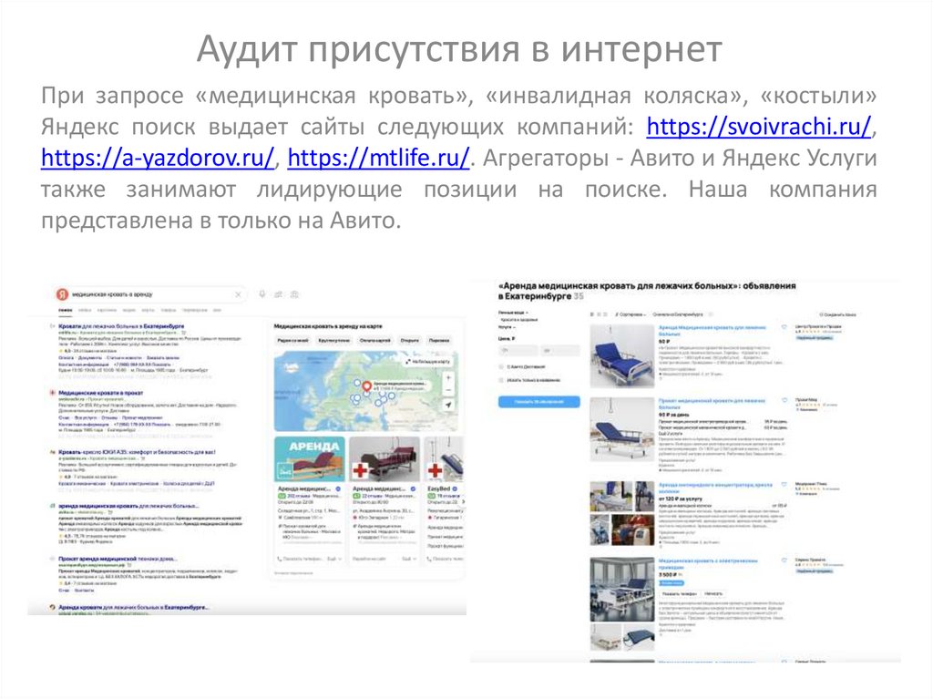Open result 'Кровать-кресло ЮКИ А35'
The height and width of the screenshot is (699, 933).
[137, 452]
